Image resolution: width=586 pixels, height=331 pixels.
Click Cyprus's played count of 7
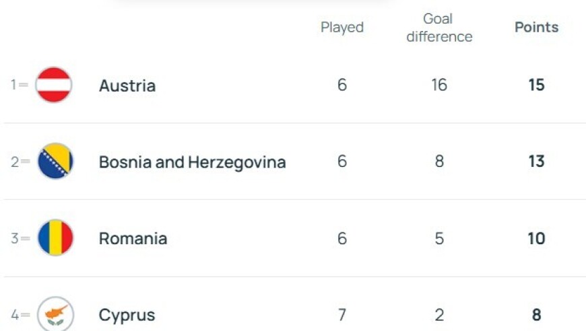point(342,315)
